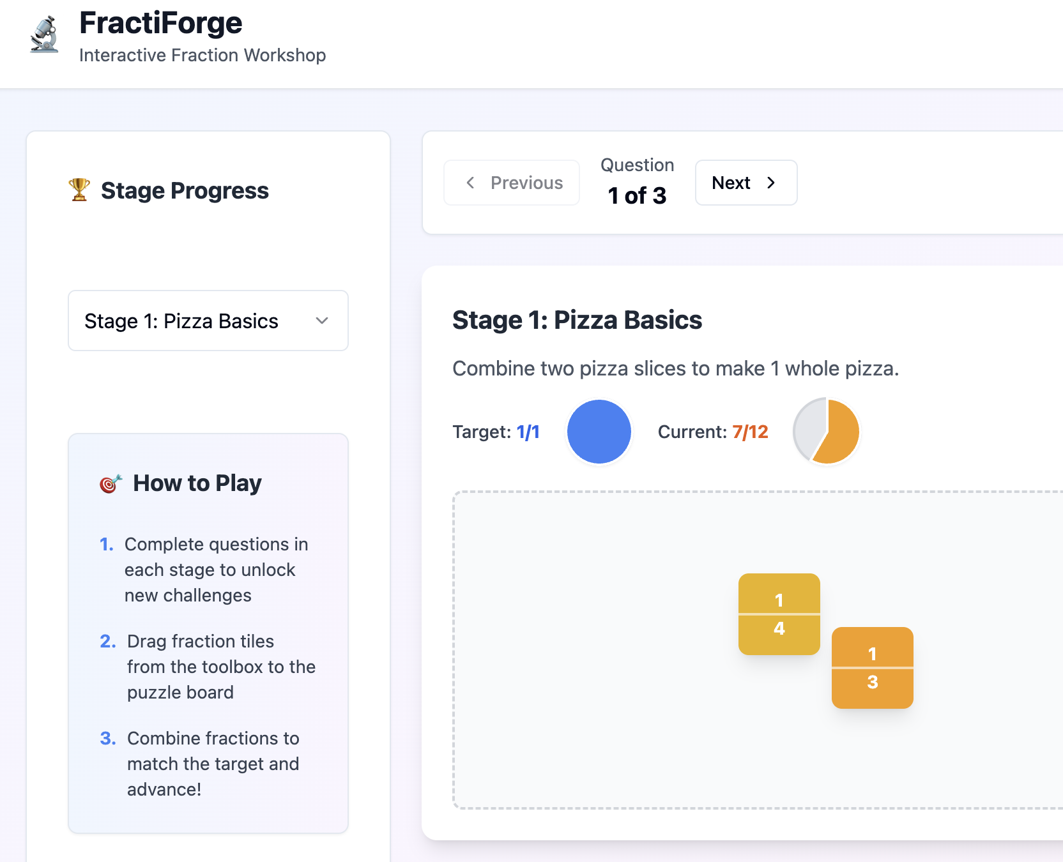The width and height of the screenshot is (1063, 862).
Task: Open the Stage 1: Pizza Basics dropdown
Action: (208, 321)
